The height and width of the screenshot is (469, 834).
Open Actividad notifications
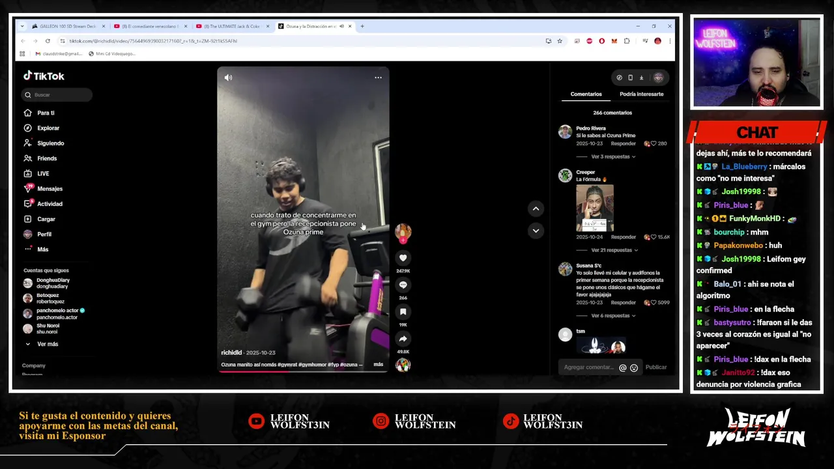50,204
